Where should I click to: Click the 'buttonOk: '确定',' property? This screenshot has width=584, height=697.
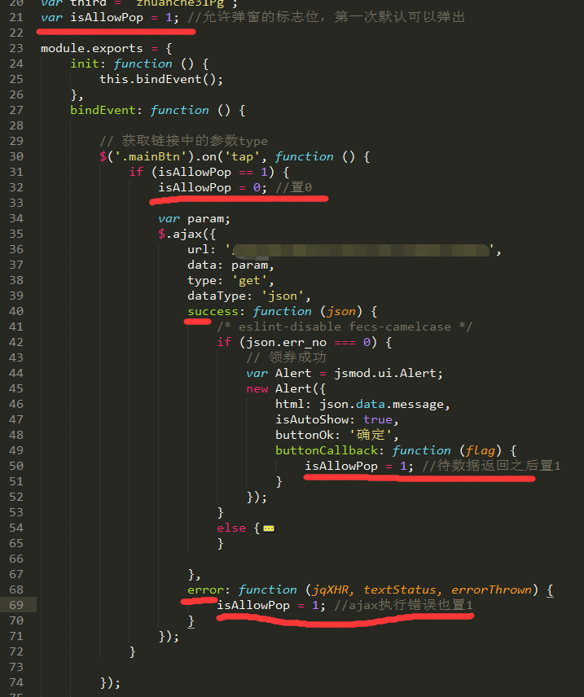(336, 435)
